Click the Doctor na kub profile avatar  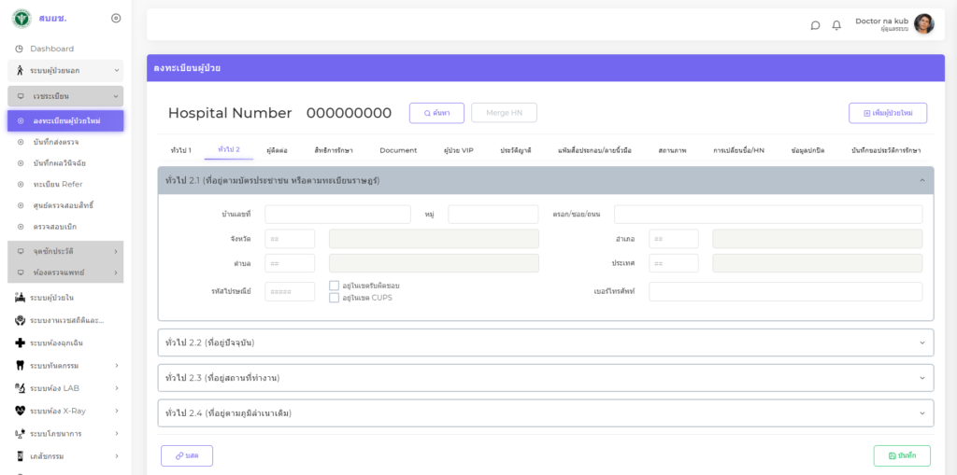click(x=923, y=24)
